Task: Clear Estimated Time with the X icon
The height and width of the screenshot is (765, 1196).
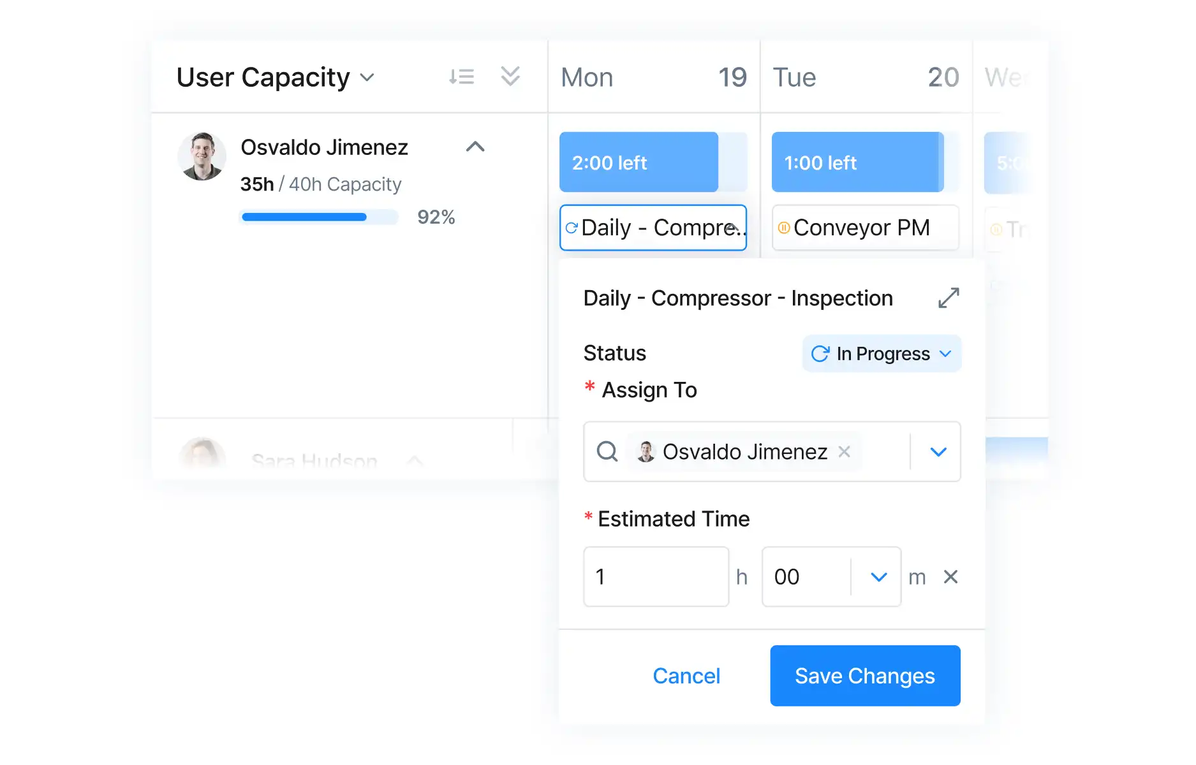Action: coord(950,576)
